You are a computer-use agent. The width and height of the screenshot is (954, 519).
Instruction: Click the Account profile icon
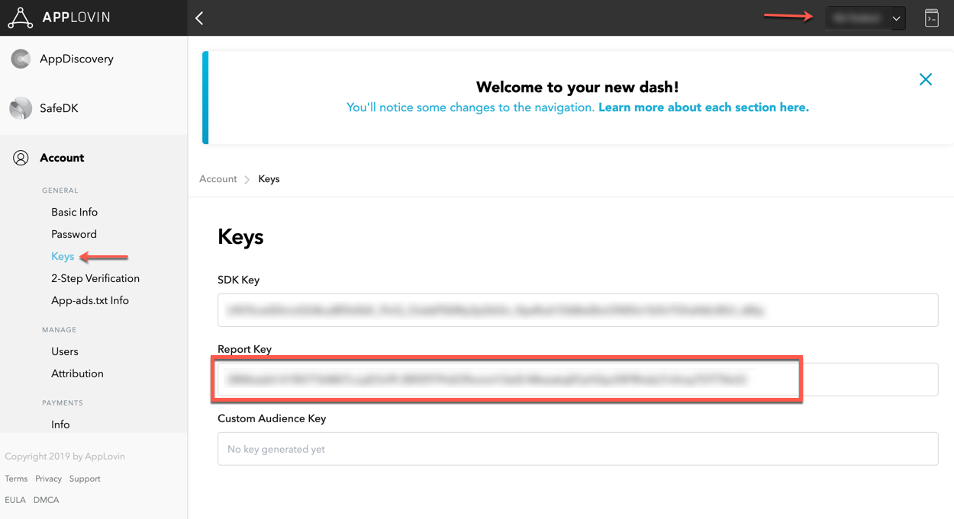(x=21, y=158)
